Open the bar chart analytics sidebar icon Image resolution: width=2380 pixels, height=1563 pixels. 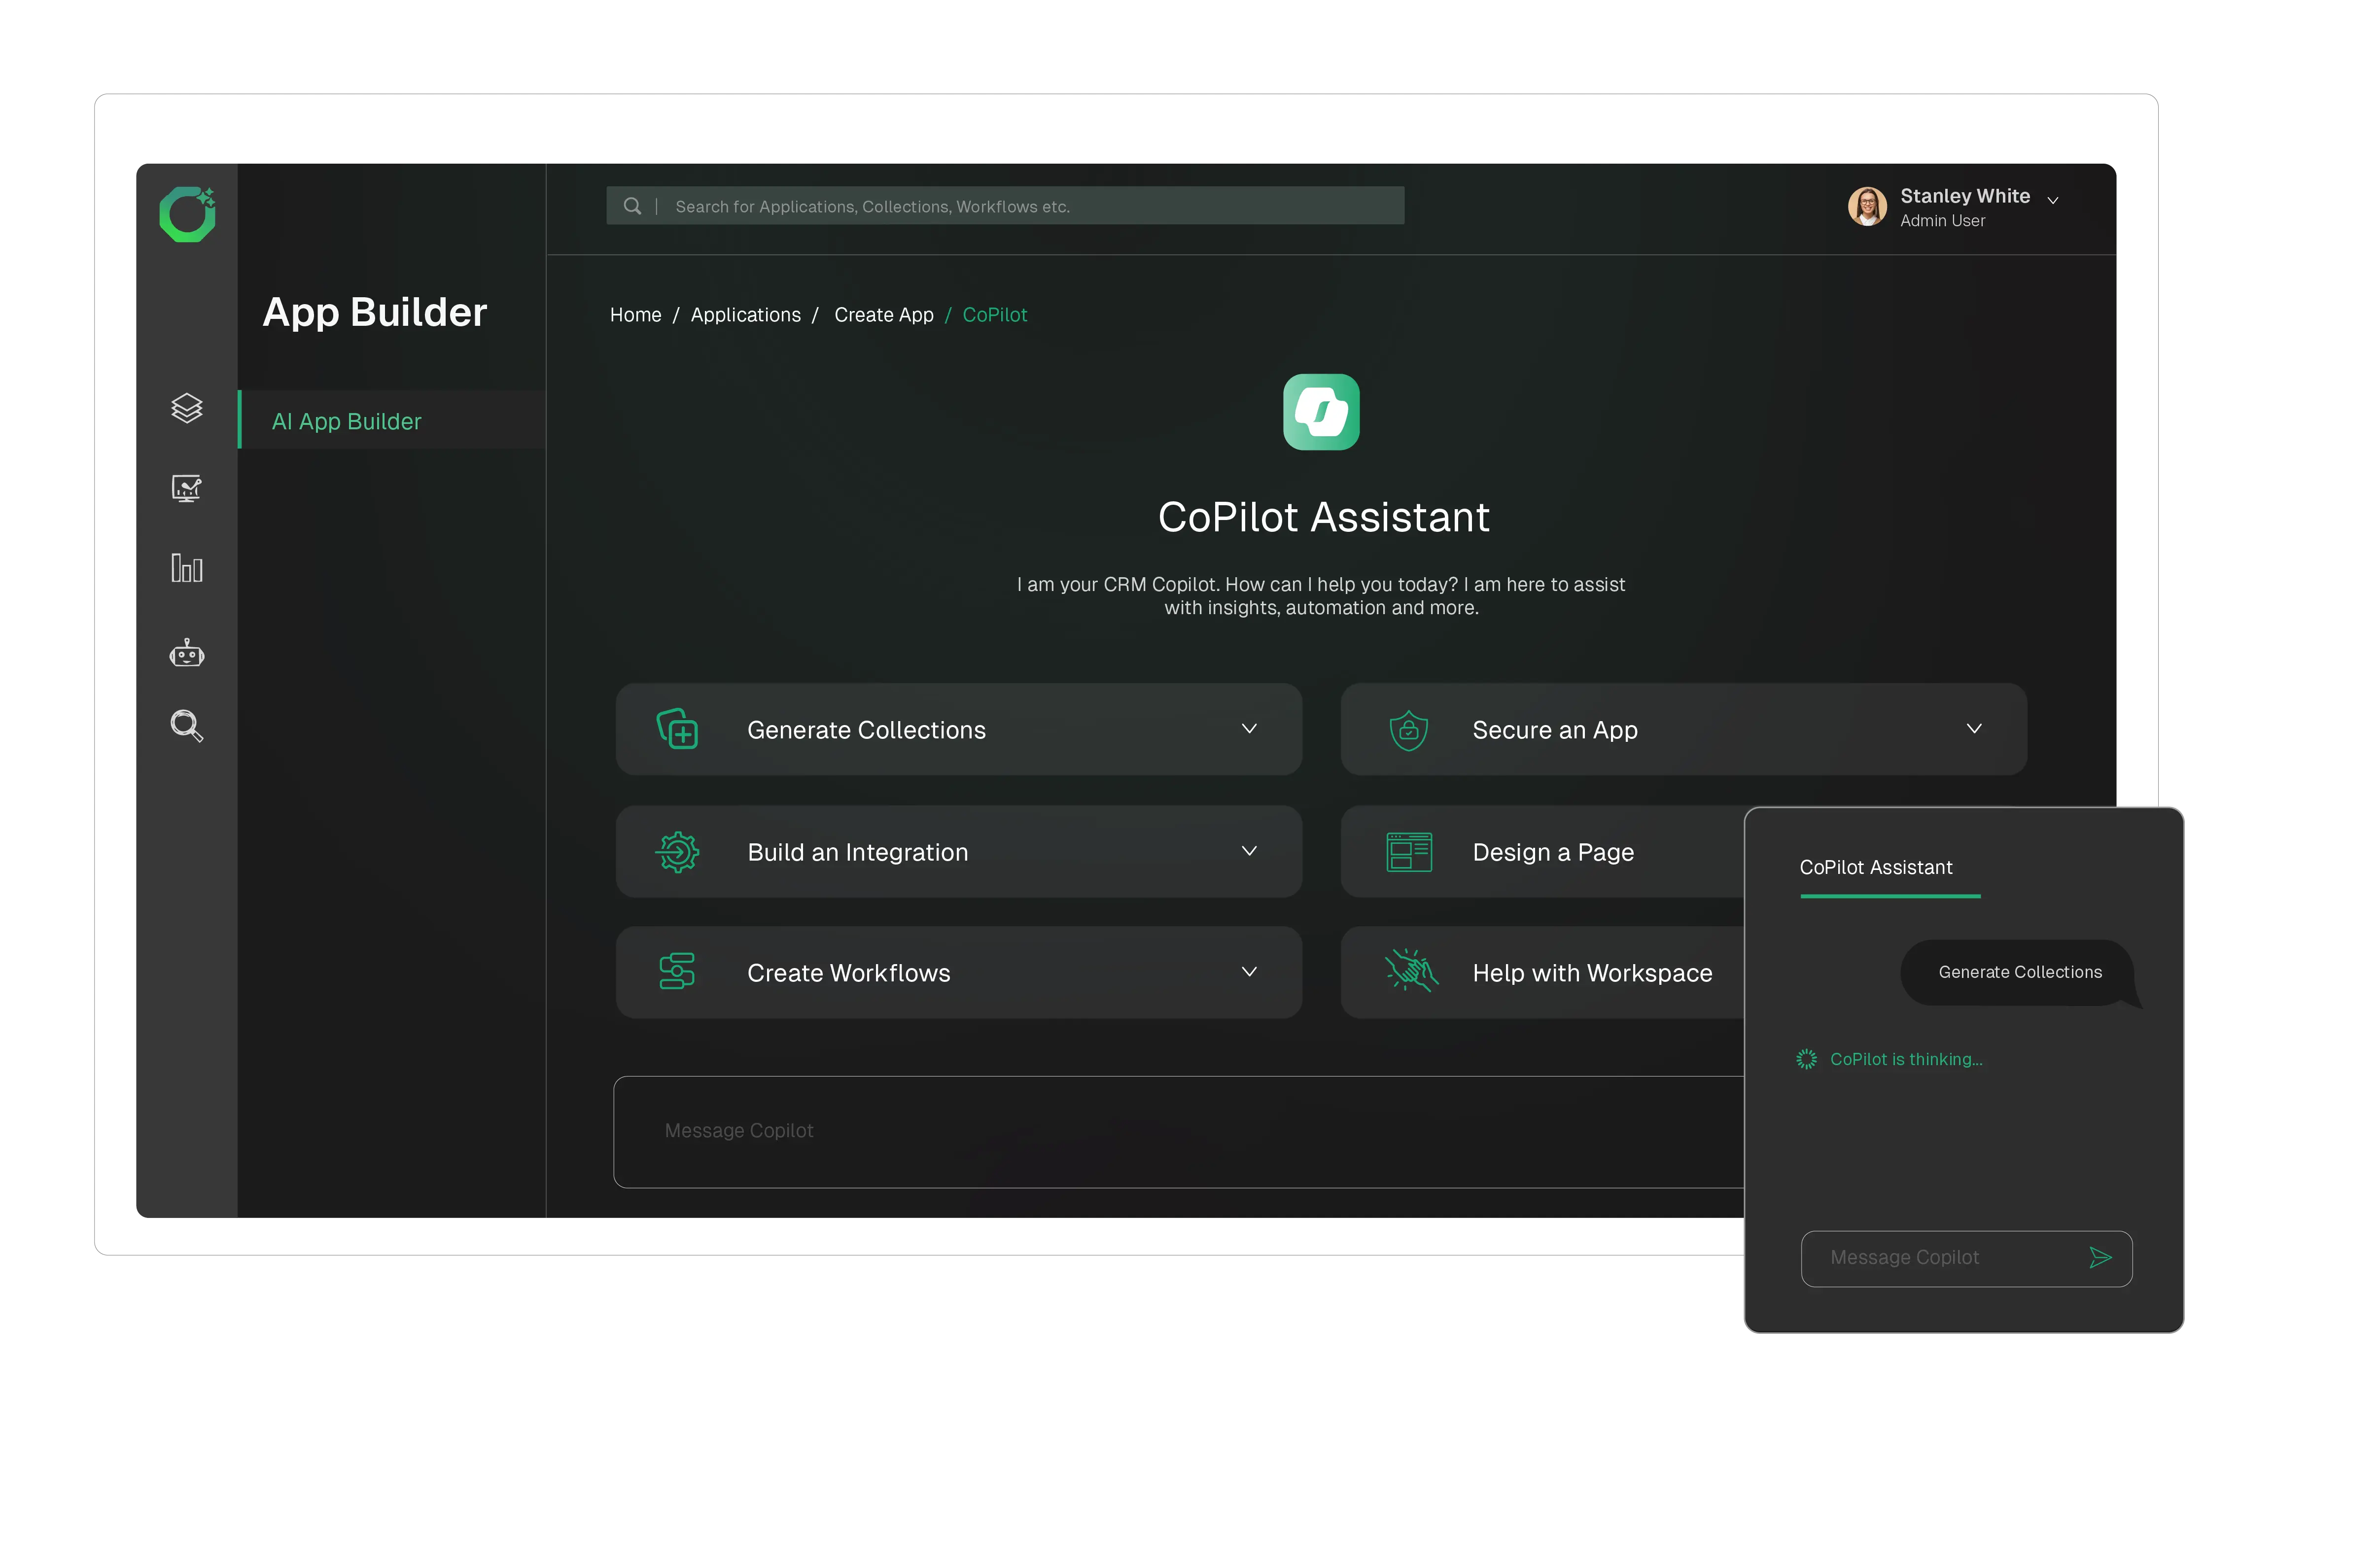(x=187, y=568)
